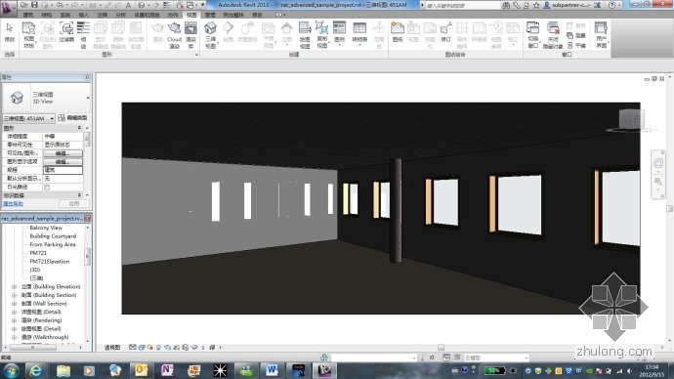This screenshot has width=674, height=379.
Task: Select Balcony View in project browser
Action: pos(46,228)
